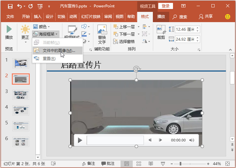Switch to the 开始 tab
Viewport: 236px width, 168px height.
tap(26, 16)
